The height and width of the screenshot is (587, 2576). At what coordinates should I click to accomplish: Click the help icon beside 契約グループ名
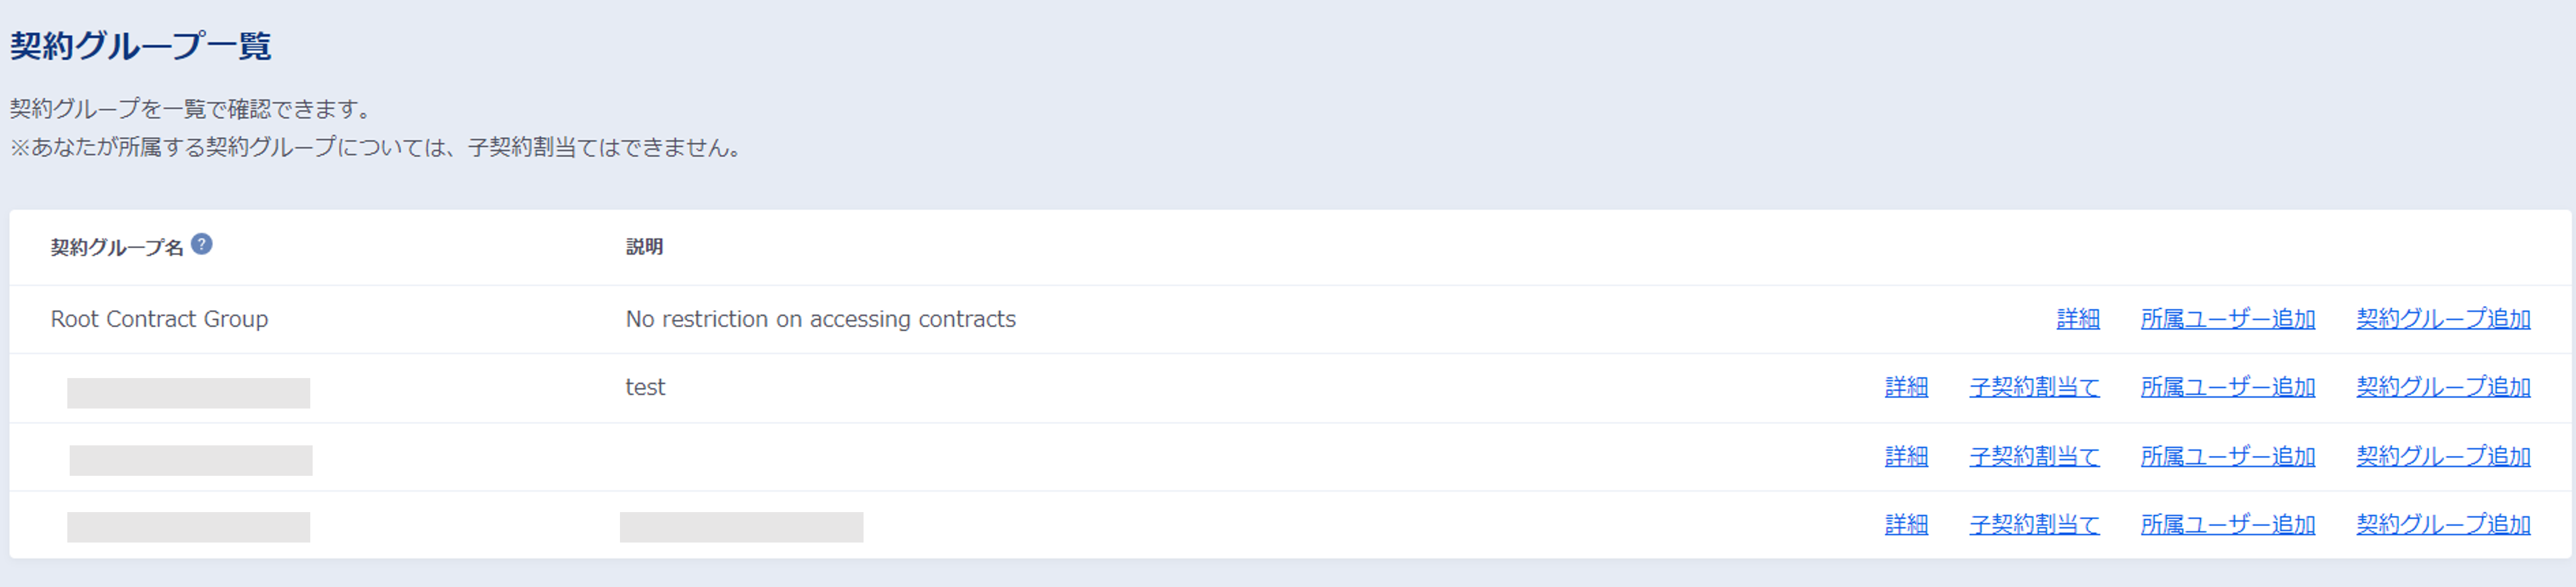point(201,244)
